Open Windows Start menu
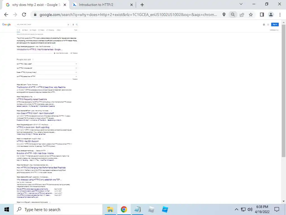This screenshot has height=215, width=286. coord(7,209)
